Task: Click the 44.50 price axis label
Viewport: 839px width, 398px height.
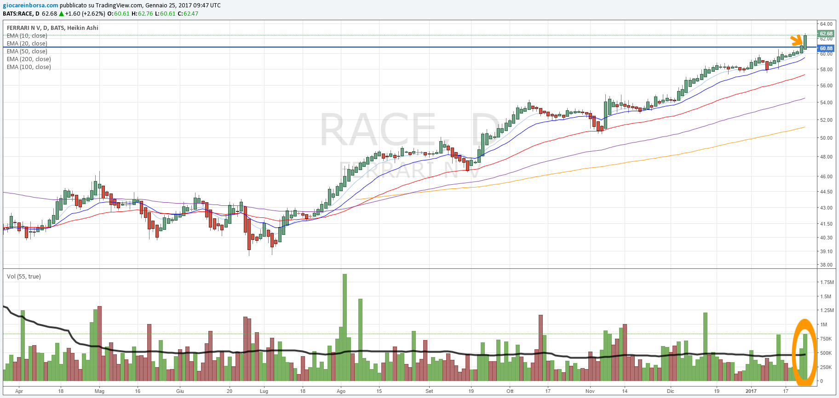Action: pos(826,192)
